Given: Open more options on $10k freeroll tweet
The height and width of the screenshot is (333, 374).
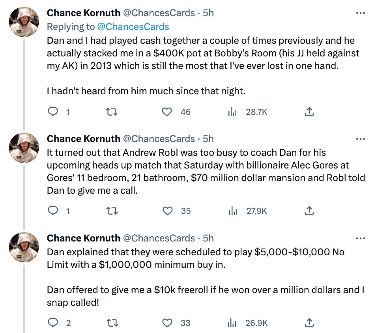Looking at the screenshot, I should coord(360,238).
